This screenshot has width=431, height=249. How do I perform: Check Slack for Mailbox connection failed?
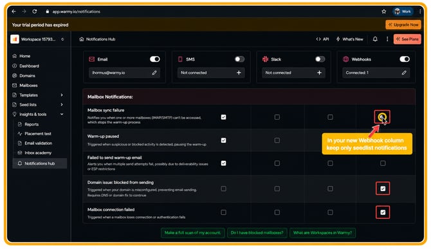(x=330, y=212)
